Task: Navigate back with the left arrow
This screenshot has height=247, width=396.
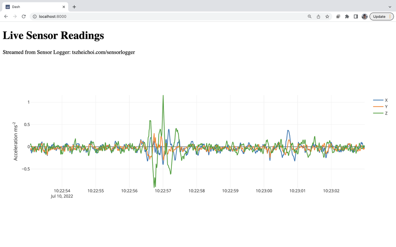Action: point(6,17)
